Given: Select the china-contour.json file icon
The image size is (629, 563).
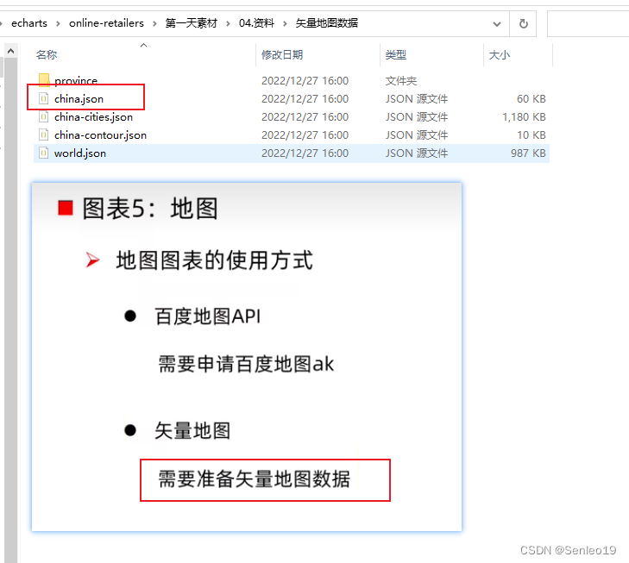Looking at the screenshot, I should coord(44,135).
